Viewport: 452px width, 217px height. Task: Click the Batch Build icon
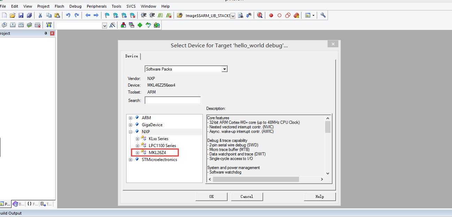[29, 25]
